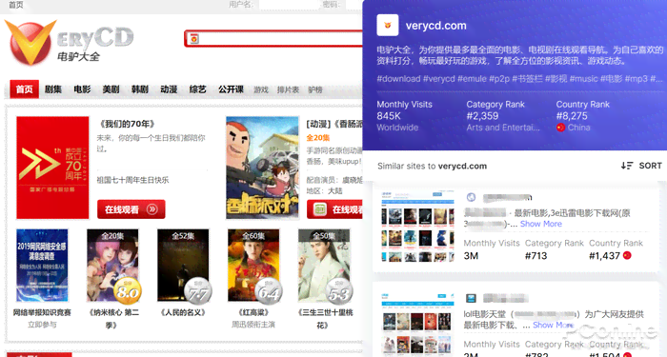Click the VeryCD logo
The image size is (667, 357).
(x=70, y=43)
